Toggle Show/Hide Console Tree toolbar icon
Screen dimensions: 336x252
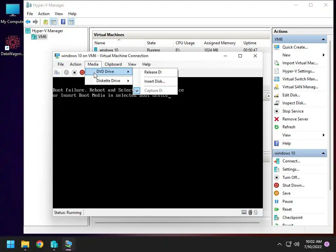[x=53, y=22]
